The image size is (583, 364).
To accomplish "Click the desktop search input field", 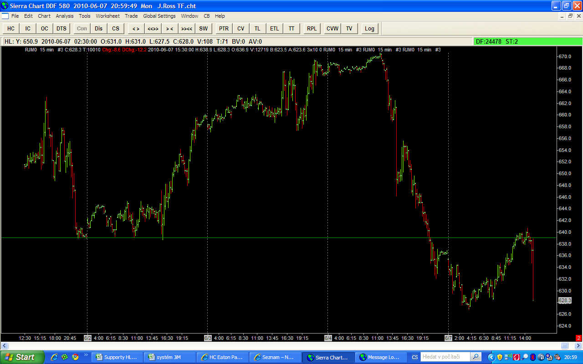I will click(x=445, y=357).
